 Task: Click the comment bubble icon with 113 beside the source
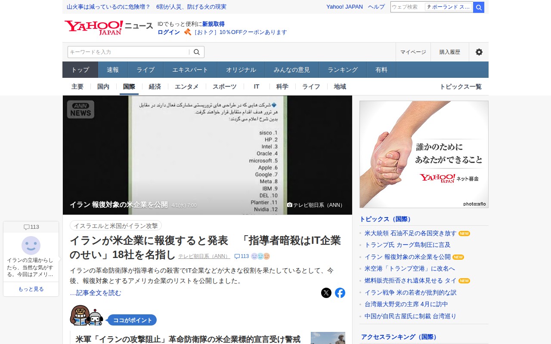pyautogui.click(x=241, y=256)
